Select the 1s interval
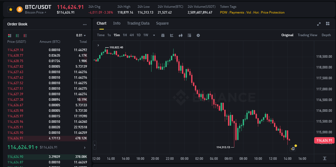Screen dimensions: 336x167 tap(109, 35)
